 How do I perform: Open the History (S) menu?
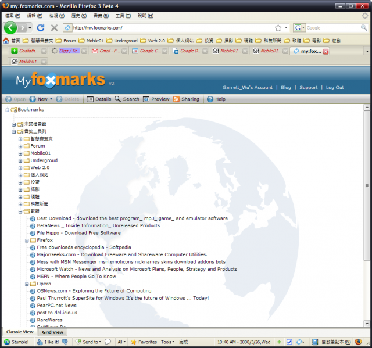(79, 16)
